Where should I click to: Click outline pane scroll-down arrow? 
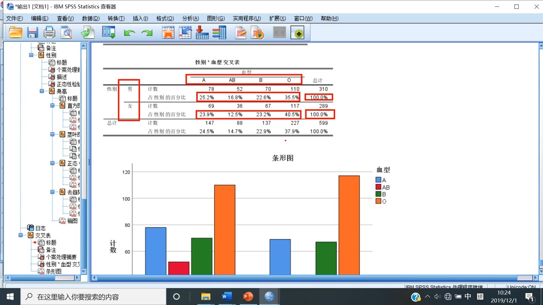[x=84, y=271]
